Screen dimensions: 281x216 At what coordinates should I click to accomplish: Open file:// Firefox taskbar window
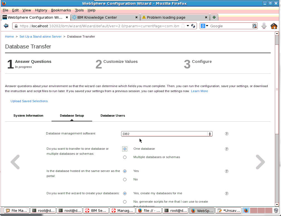click(x=149, y=210)
